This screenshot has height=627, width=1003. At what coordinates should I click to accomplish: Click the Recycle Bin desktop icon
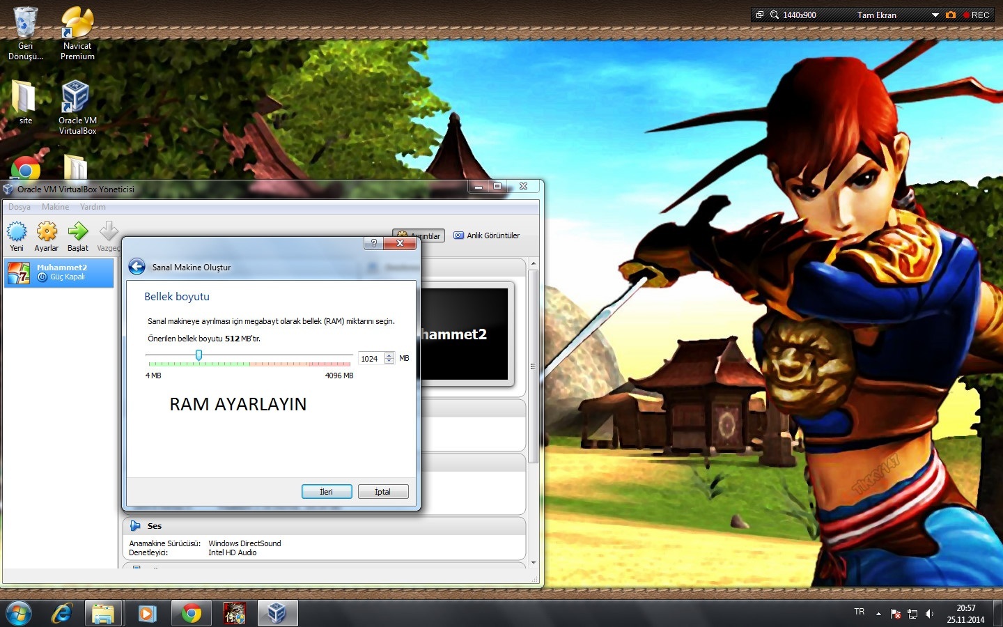pyautogui.click(x=26, y=33)
